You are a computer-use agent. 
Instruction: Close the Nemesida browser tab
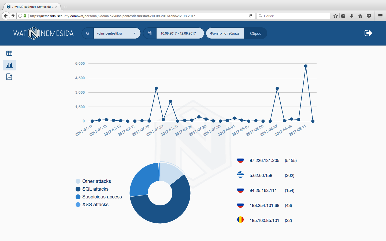56,7
